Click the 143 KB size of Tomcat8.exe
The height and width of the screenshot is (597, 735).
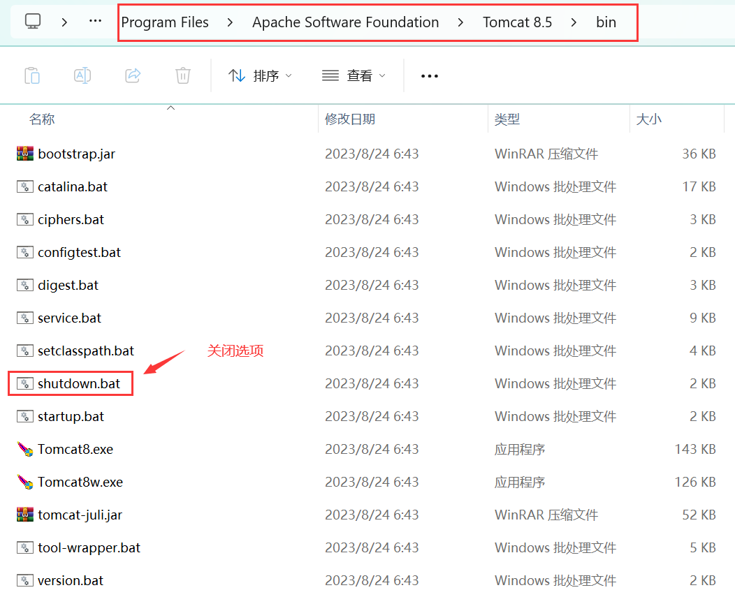point(695,449)
